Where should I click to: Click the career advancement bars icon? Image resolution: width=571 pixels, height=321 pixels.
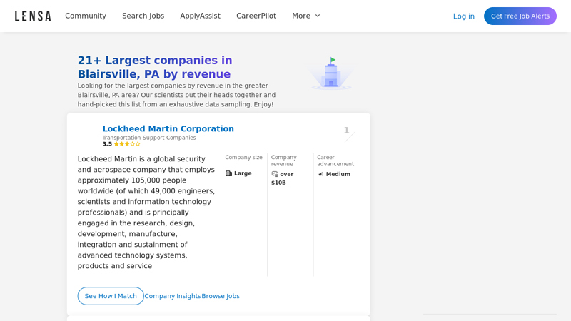tap(321, 174)
